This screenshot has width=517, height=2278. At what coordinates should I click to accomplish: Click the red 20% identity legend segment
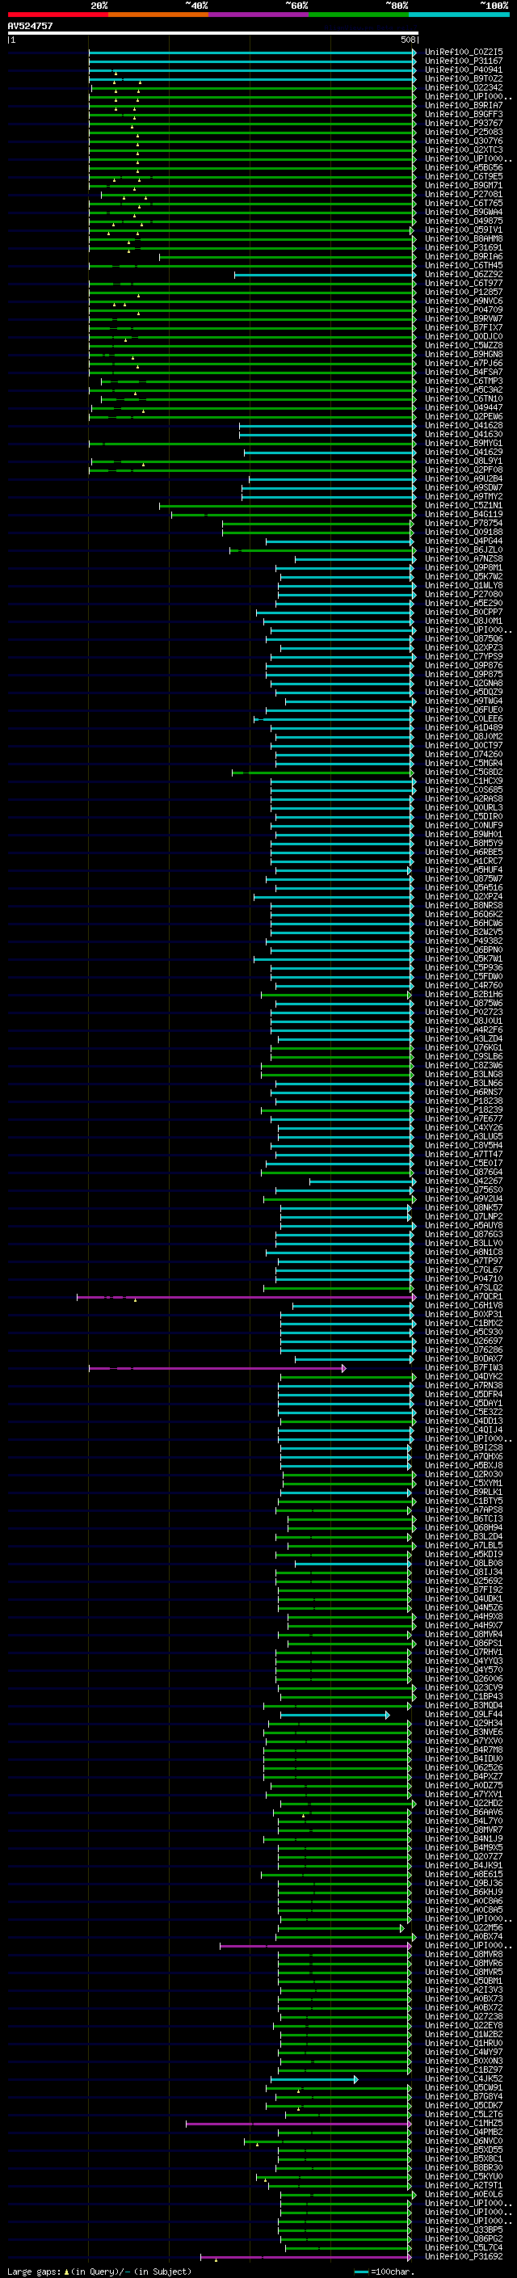[x=57, y=15]
